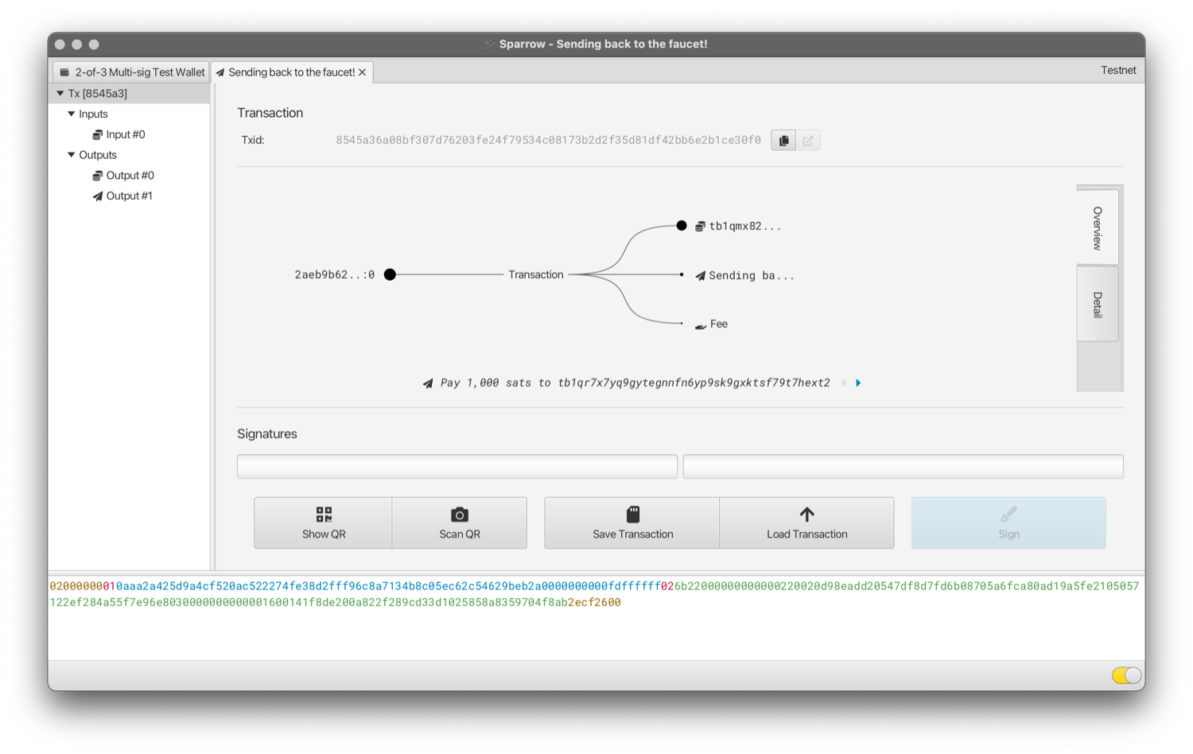Click the up arrow icon on Load Transaction
This screenshot has height=754, width=1193.
(807, 515)
